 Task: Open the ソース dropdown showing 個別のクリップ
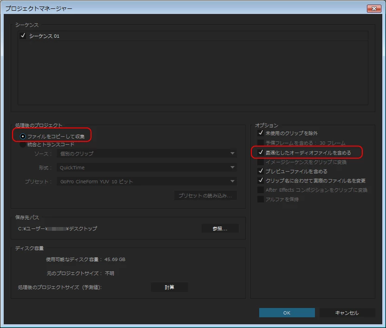click(x=147, y=154)
